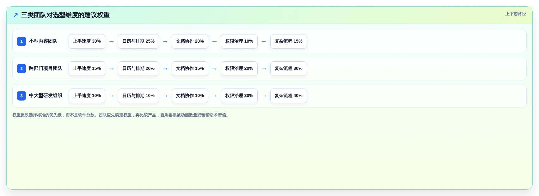Select the 权限治理 10% chip in small team row
539x196 pixels.
coord(239,41)
